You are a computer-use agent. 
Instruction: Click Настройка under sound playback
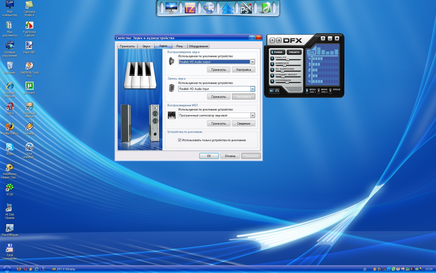[x=243, y=70]
